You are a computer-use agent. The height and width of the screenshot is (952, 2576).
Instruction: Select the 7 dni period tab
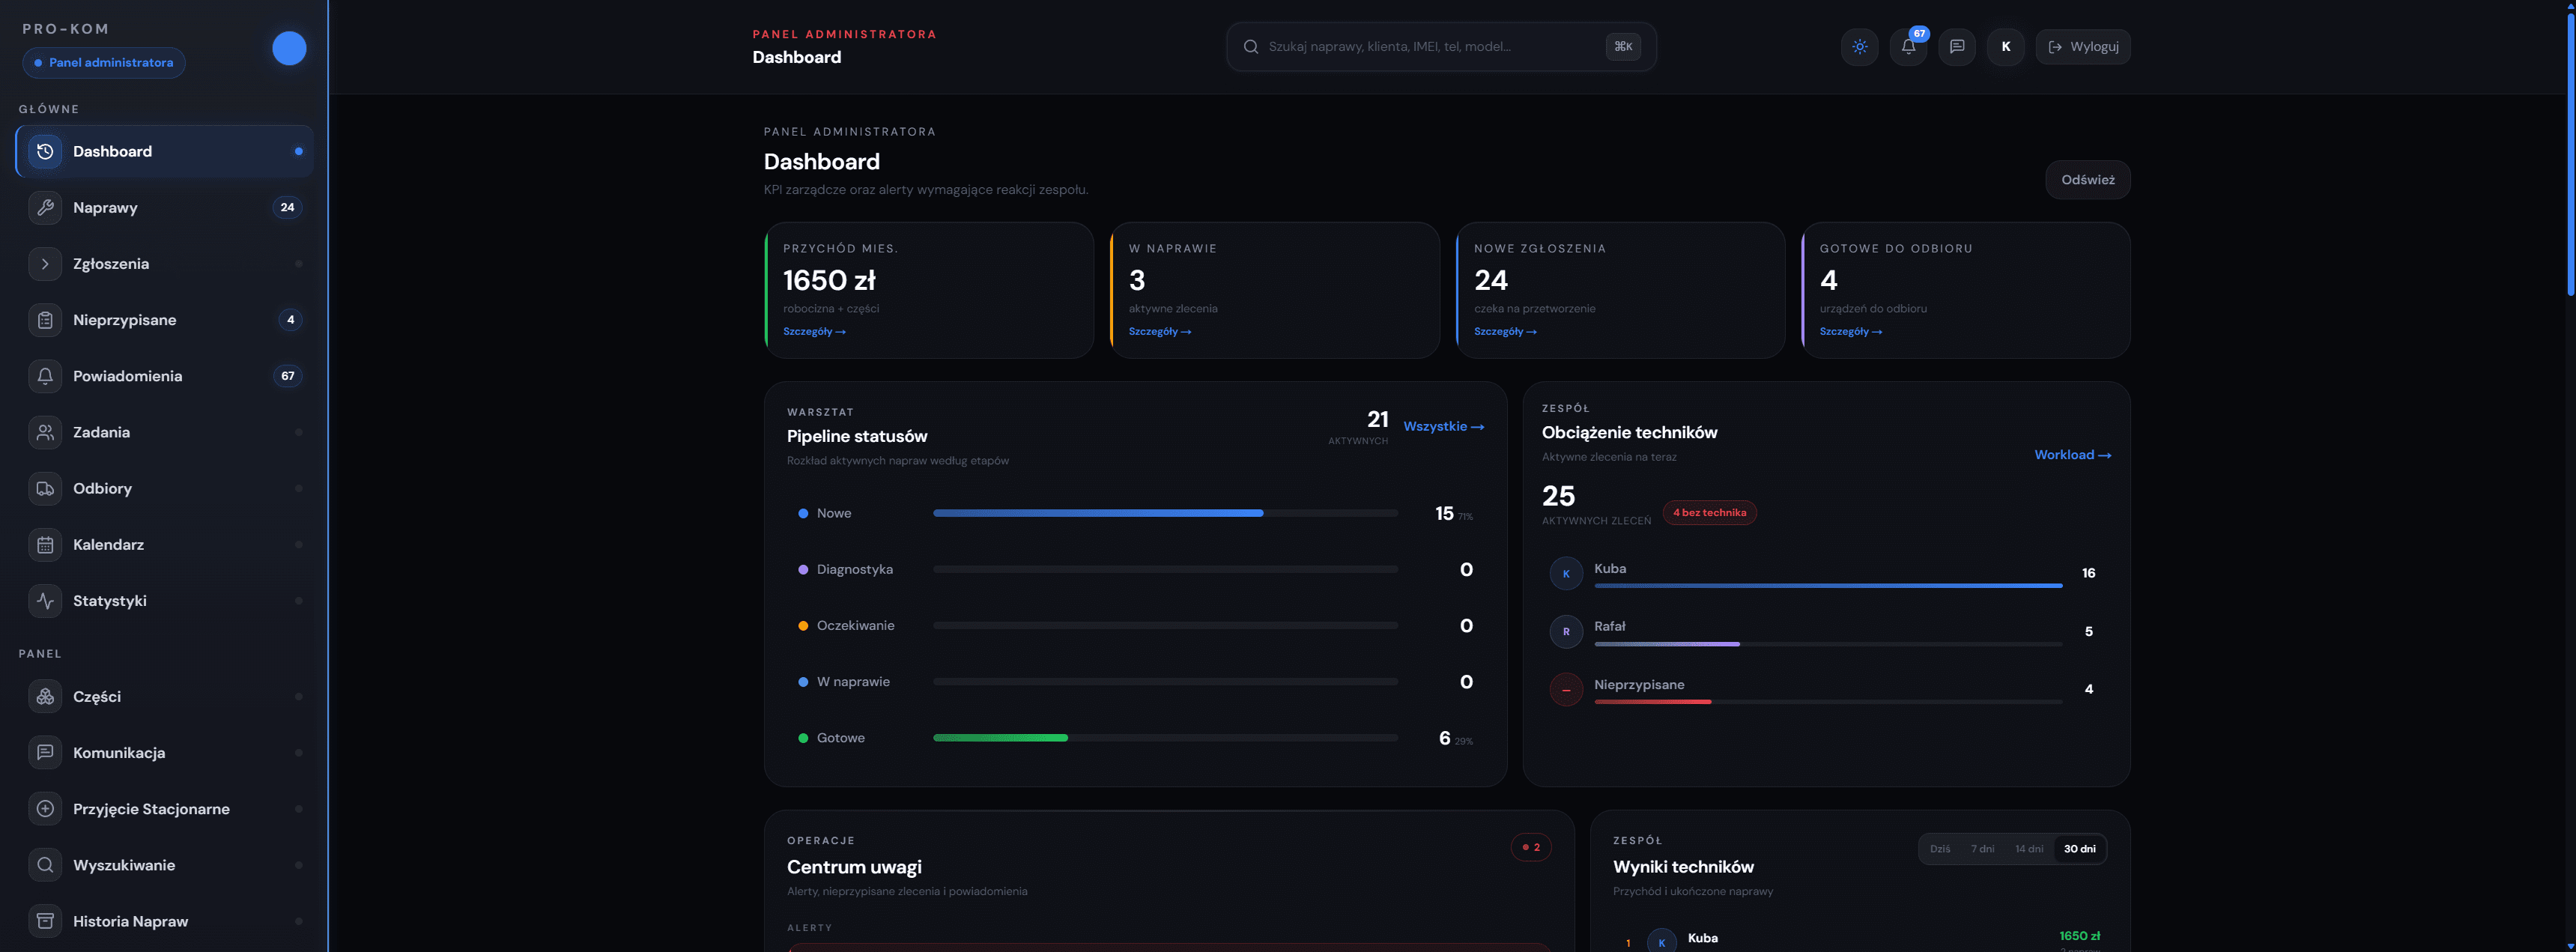(1982, 848)
